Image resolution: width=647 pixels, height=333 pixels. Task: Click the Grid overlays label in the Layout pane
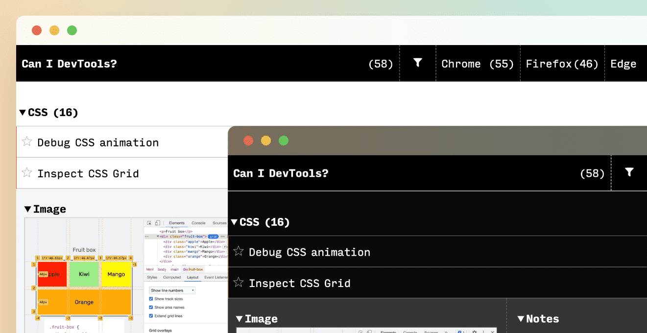(160, 331)
